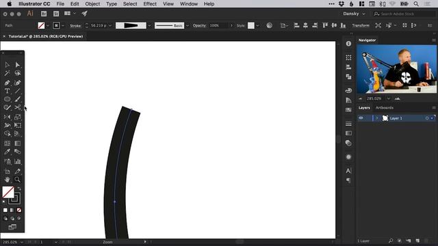Image resolution: width=438 pixels, height=246 pixels.
Task: Open the Effect menu
Action: click(x=150, y=4)
